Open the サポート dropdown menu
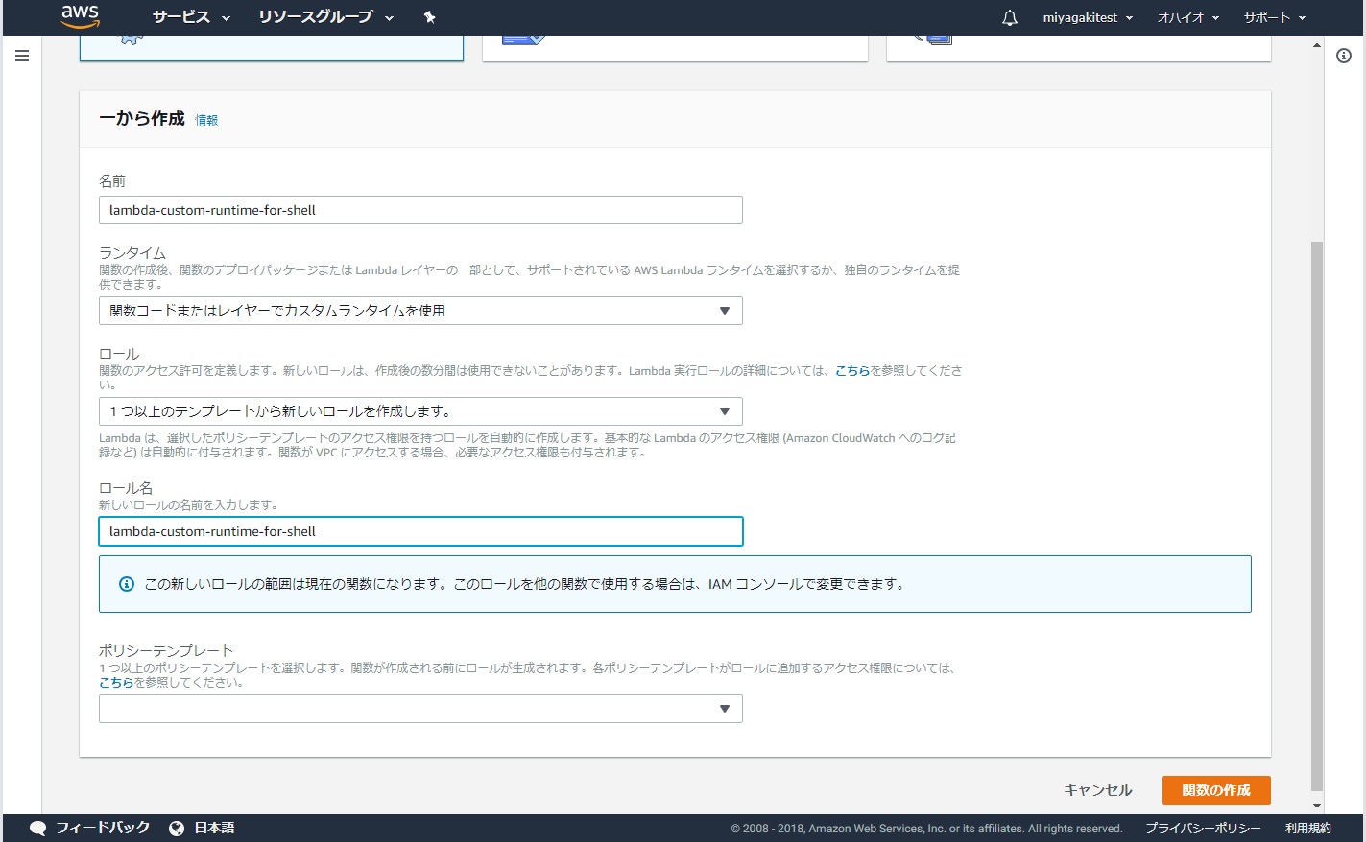Screen dimensions: 1366x842 coord(1274,17)
